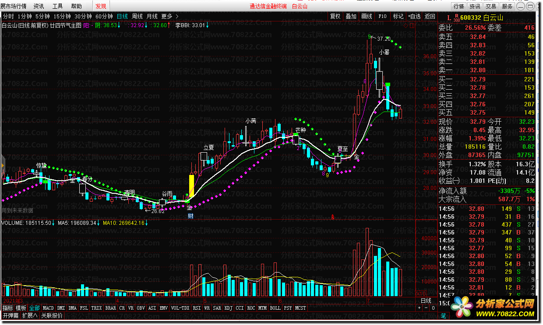Apply the ASI indicator

152,308
